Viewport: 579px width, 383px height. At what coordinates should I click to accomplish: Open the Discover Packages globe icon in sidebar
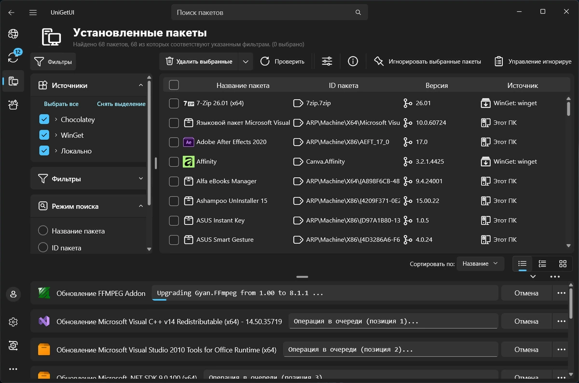(13, 34)
